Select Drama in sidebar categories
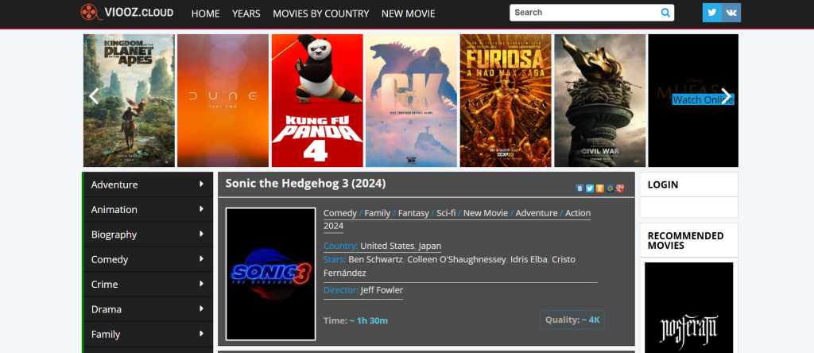This screenshot has width=814, height=353. (107, 308)
